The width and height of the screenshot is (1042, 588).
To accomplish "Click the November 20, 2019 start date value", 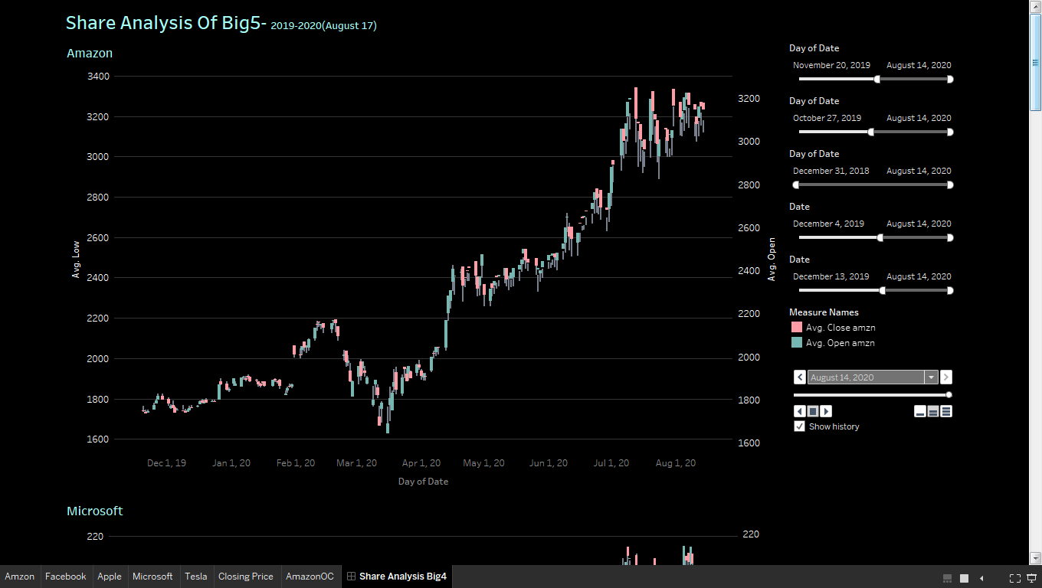I will [831, 65].
